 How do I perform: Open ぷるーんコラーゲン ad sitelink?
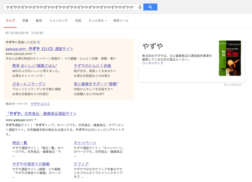click(29, 84)
